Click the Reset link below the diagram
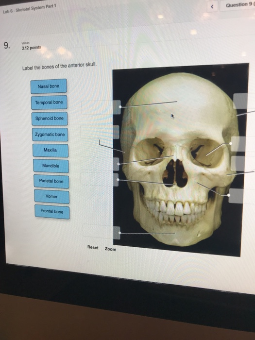This screenshot has height=340, width=255. (93, 247)
